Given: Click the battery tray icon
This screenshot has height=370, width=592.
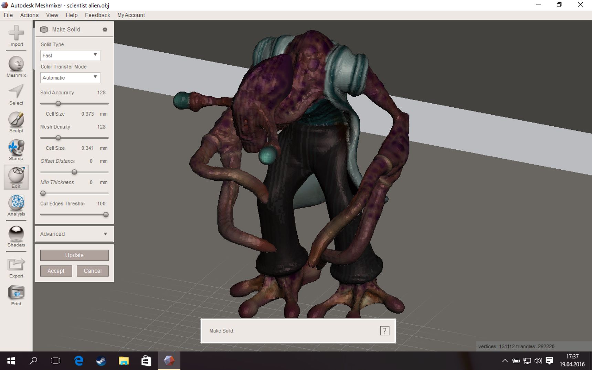Looking at the screenshot, I should pyautogui.click(x=516, y=361).
